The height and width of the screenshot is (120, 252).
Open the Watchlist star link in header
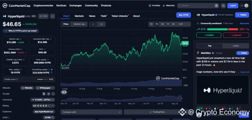169,5
